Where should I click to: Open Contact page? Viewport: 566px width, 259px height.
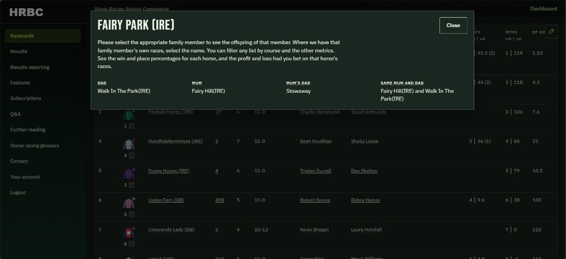19,161
